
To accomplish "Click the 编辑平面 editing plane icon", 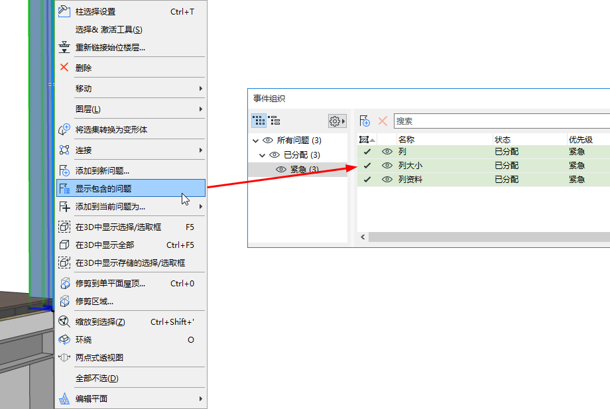I will tap(64, 398).
